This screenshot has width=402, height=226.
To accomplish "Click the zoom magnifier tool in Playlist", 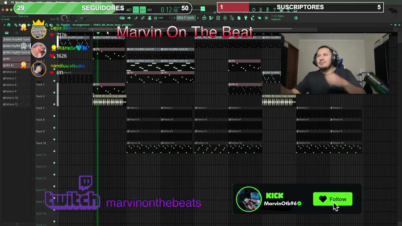I will 46,25.
